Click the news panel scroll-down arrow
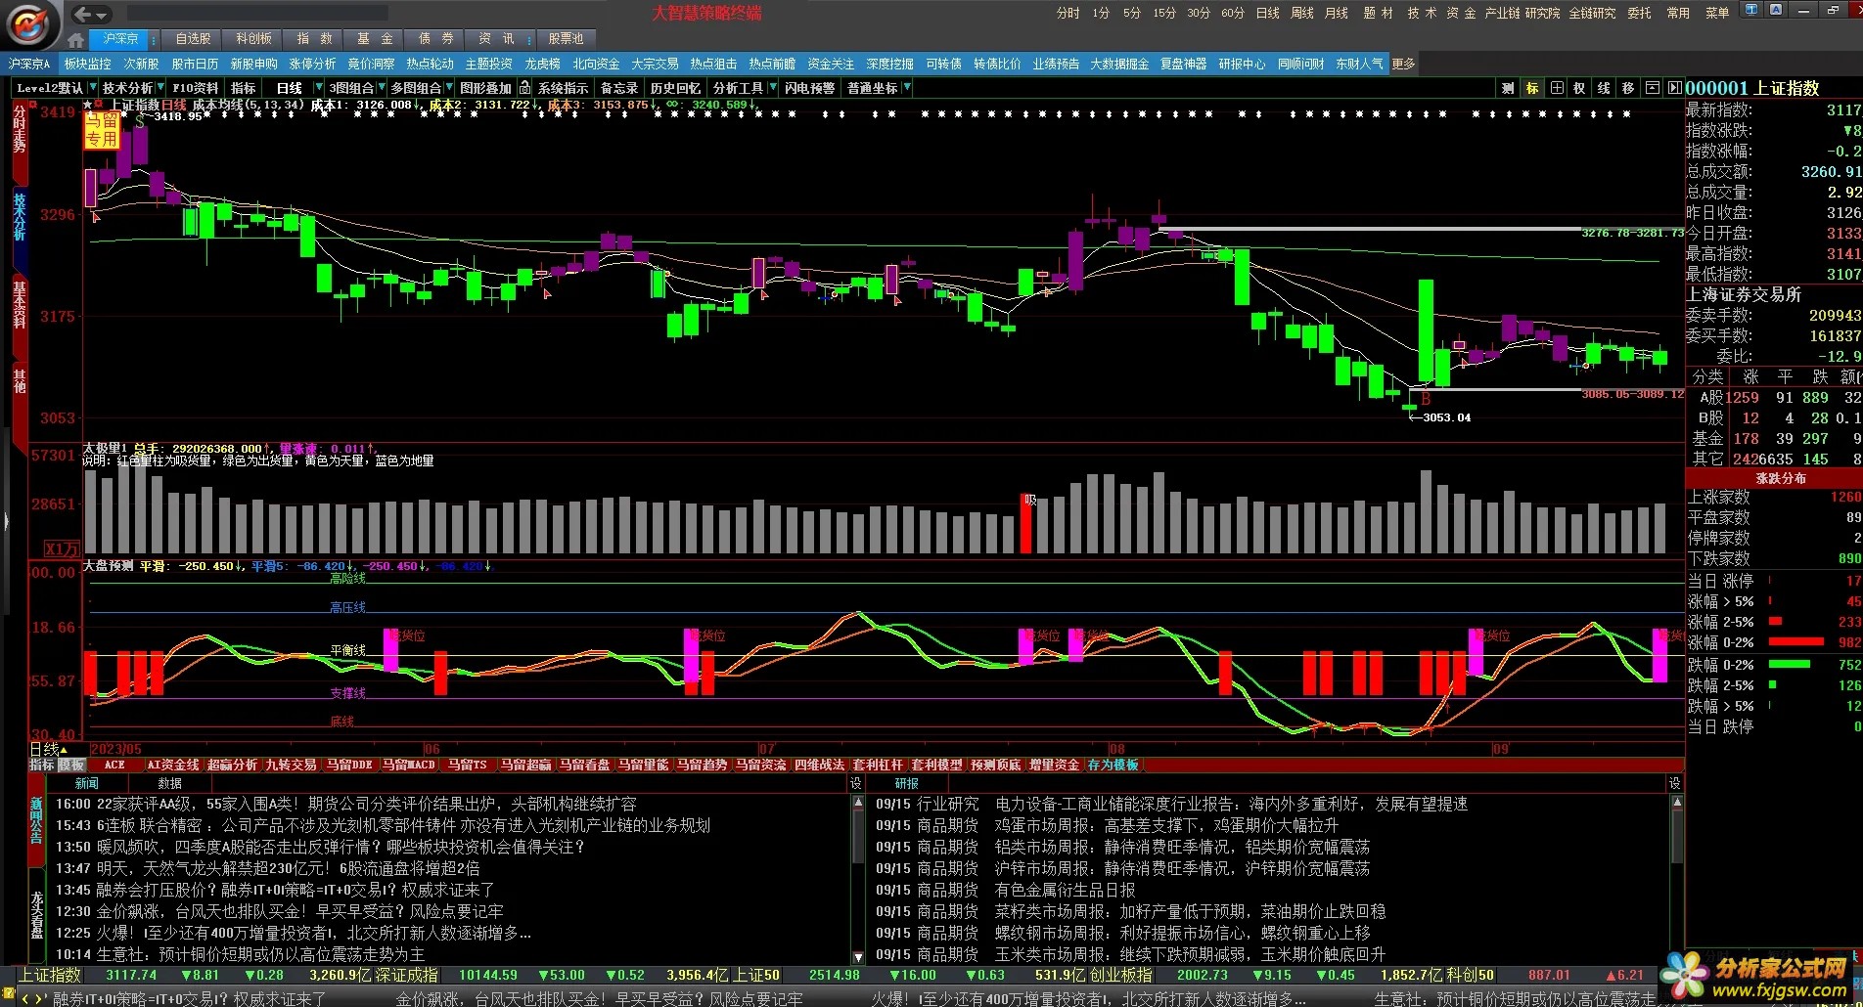The image size is (1863, 1007). point(858,957)
